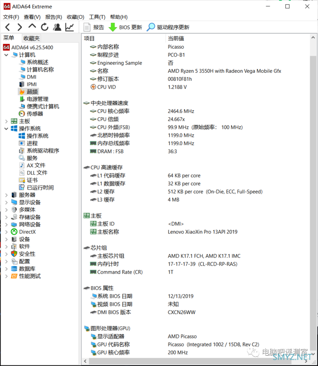The width and height of the screenshot is (318, 366).
Task: Expand the 多媒体 tree node
Action: (7, 210)
